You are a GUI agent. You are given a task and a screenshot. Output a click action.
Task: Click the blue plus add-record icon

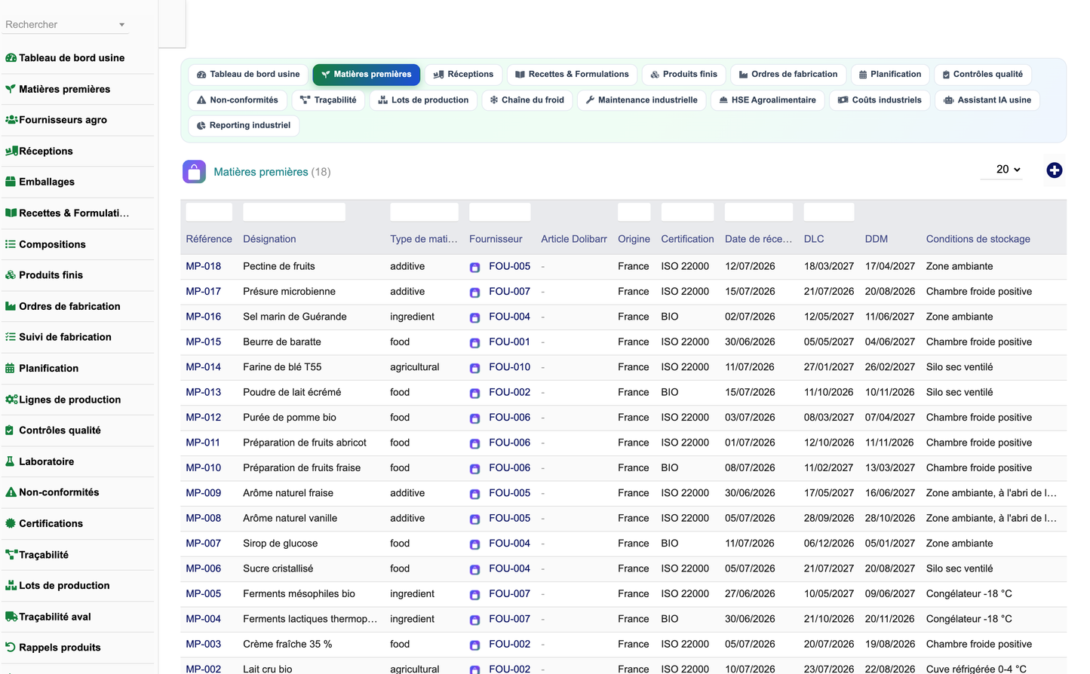[x=1054, y=170]
